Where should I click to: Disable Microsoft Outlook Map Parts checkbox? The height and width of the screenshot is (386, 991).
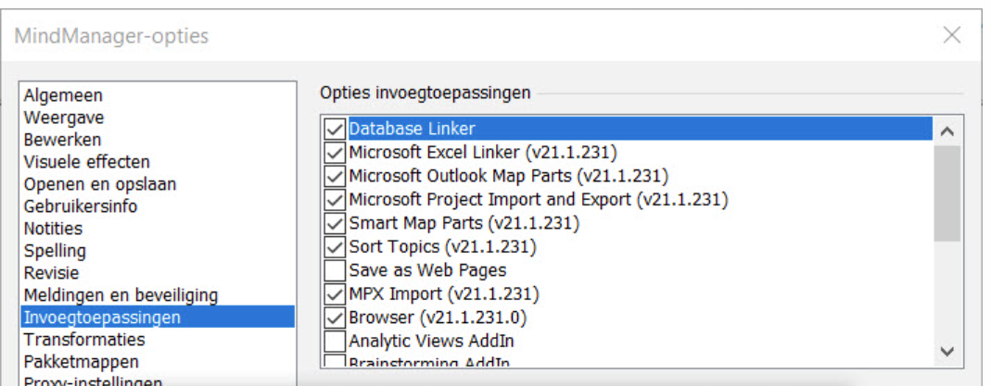pyautogui.click(x=334, y=175)
